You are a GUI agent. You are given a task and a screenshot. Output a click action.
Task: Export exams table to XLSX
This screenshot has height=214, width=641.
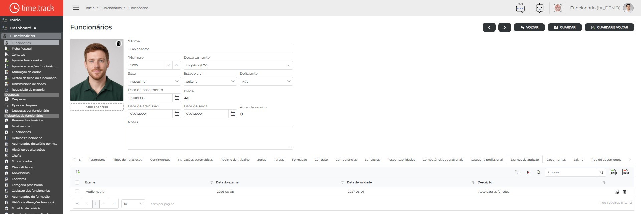pos(613,172)
